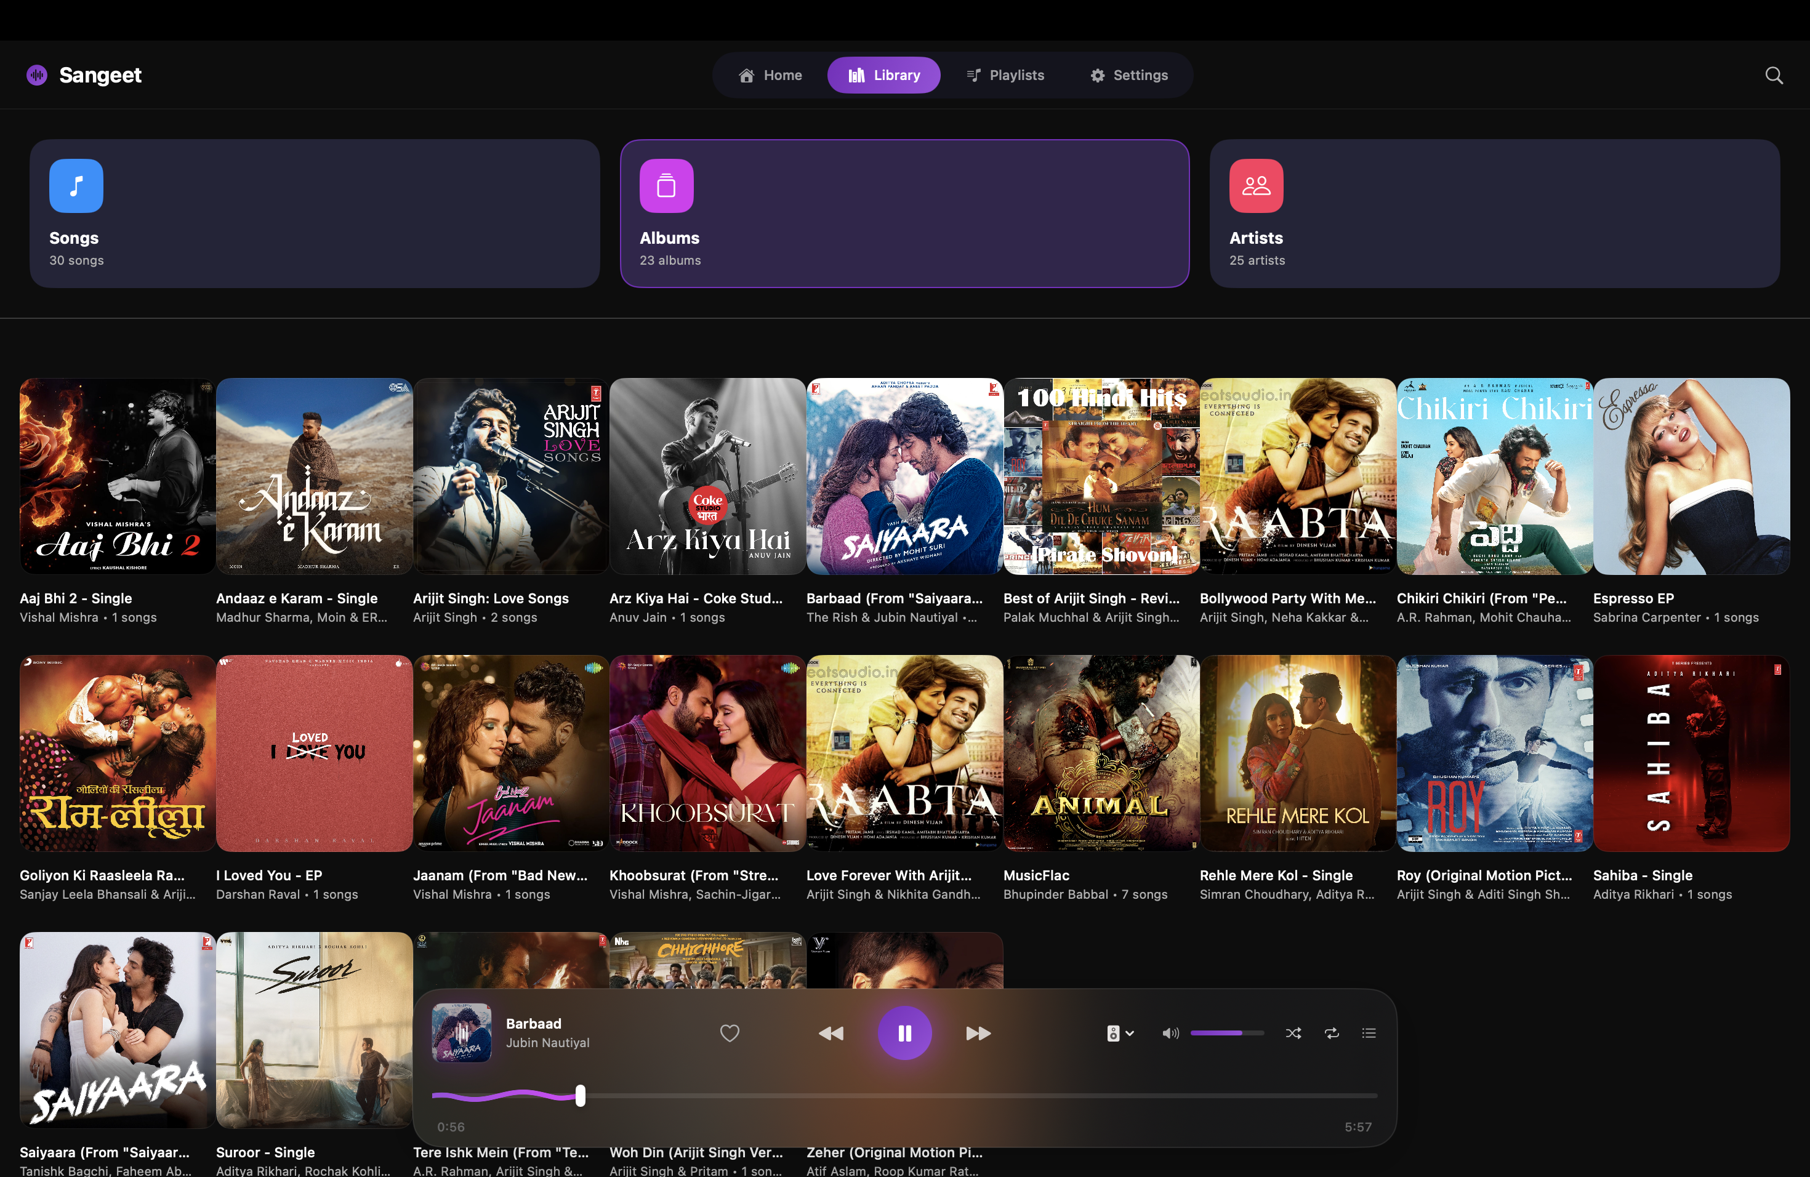Click the purple Albums stack icon
The height and width of the screenshot is (1177, 1810).
coord(666,185)
